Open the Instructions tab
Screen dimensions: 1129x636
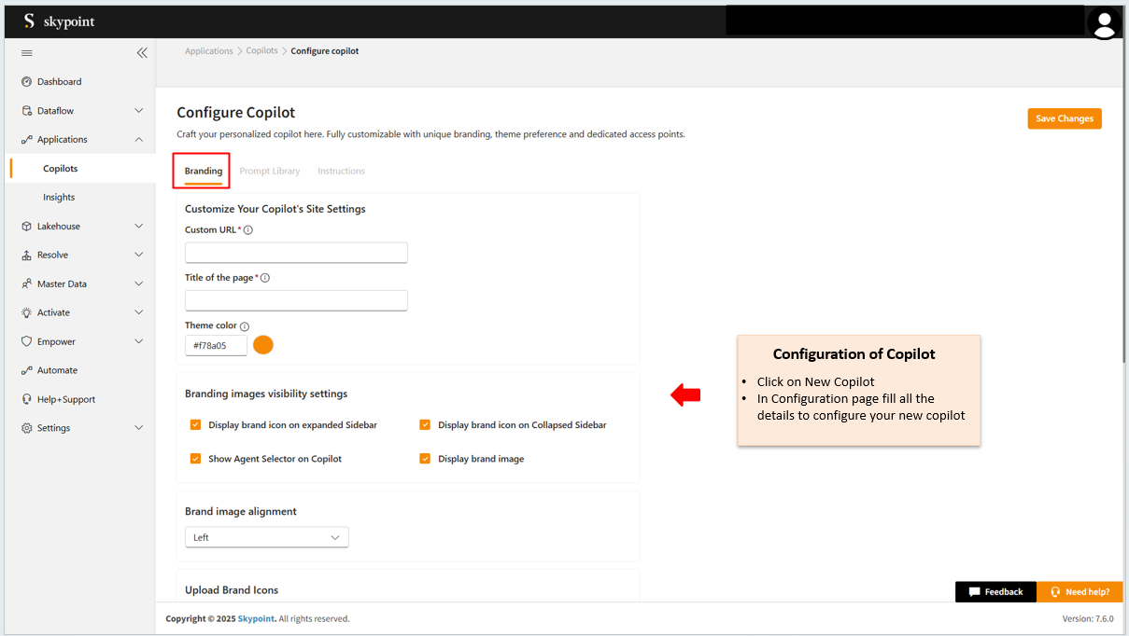click(341, 172)
